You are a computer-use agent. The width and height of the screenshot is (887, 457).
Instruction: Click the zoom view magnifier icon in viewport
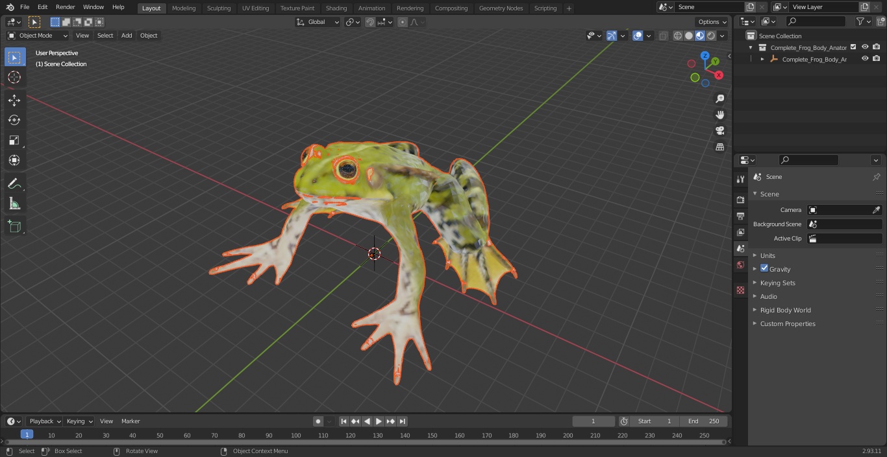pyautogui.click(x=719, y=99)
